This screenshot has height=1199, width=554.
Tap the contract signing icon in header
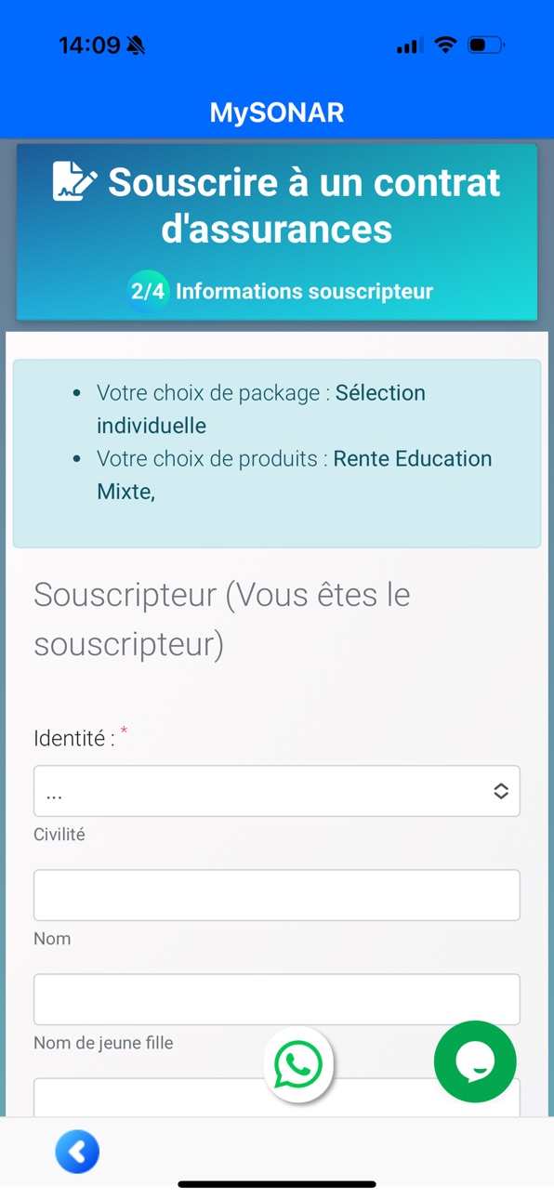click(73, 181)
